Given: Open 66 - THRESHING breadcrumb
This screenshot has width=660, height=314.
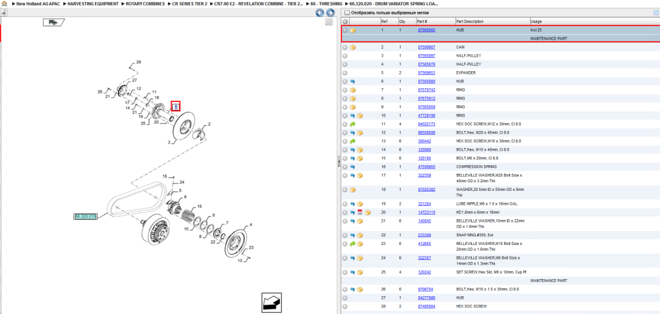Looking at the screenshot, I should [327, 3].
